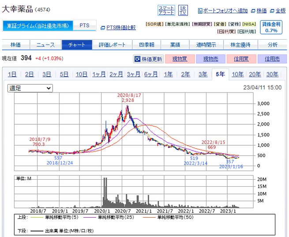Switch chart period to 3年
This screenshot has width=289, height=237.
[x=203, y=74]
